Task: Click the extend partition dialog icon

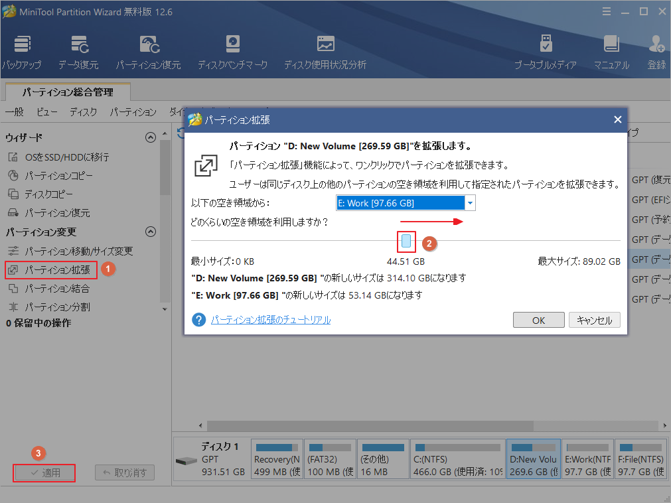Action: point(206,165)
